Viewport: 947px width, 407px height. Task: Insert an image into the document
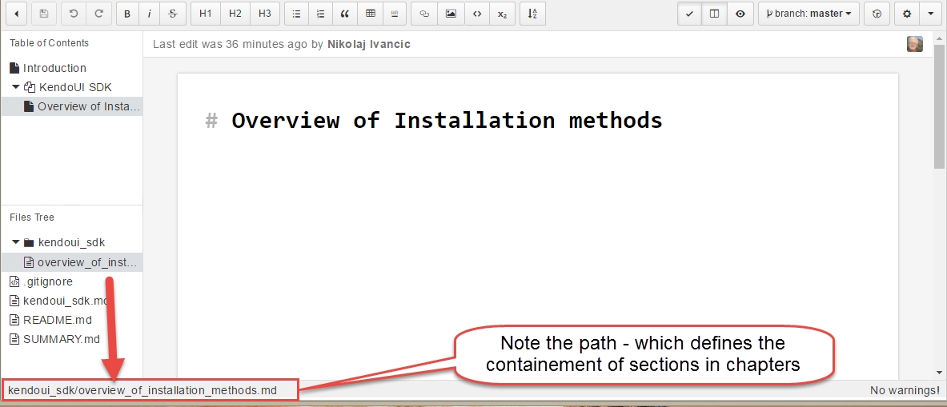451,14
